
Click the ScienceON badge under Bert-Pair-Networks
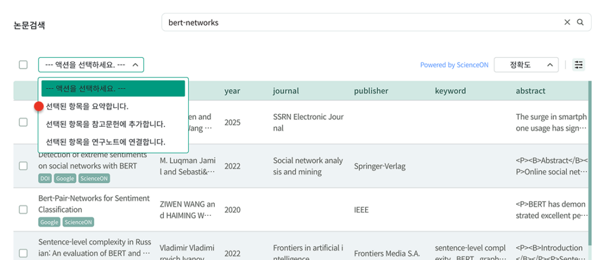coord(77,222)
